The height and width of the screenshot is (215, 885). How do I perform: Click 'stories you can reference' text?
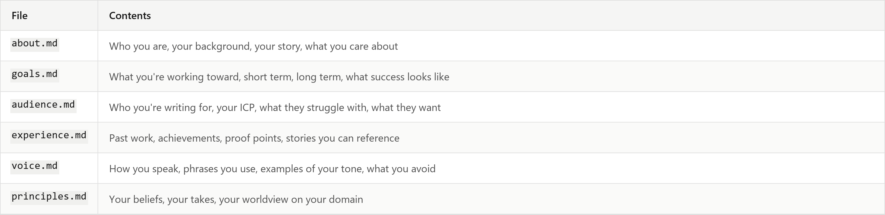tap(343, 138)
